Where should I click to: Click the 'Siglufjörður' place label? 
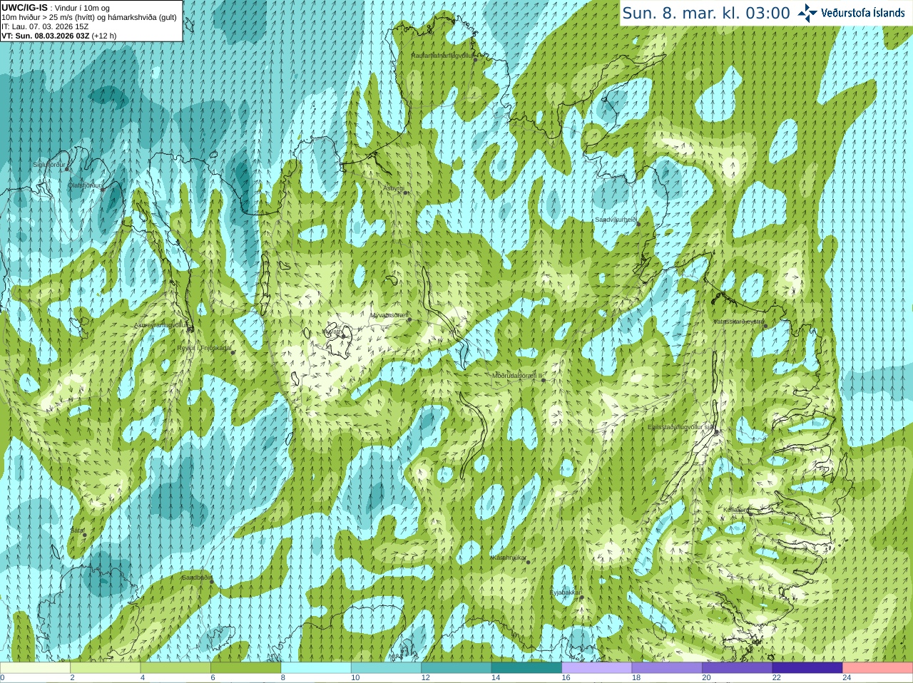click(49, 165)
